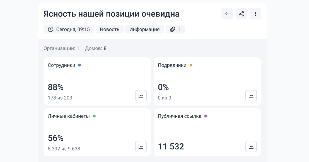The height and width of the screenshot is (162, 309).
Task: Open the chart for Сотрудники card
Action: [x=141, y=96]
